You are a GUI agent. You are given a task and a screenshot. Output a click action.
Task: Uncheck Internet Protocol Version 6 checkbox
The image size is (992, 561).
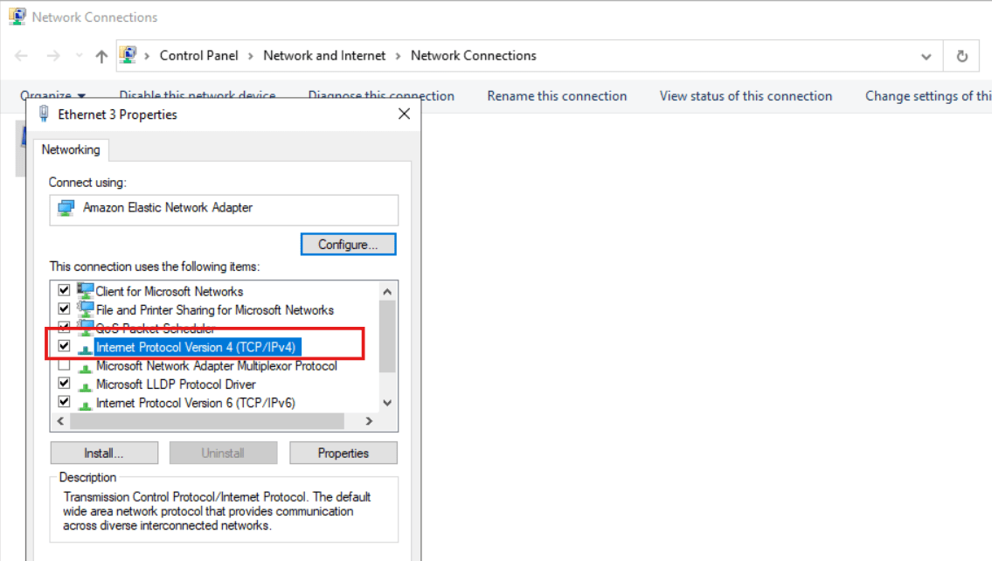[64, 402]
